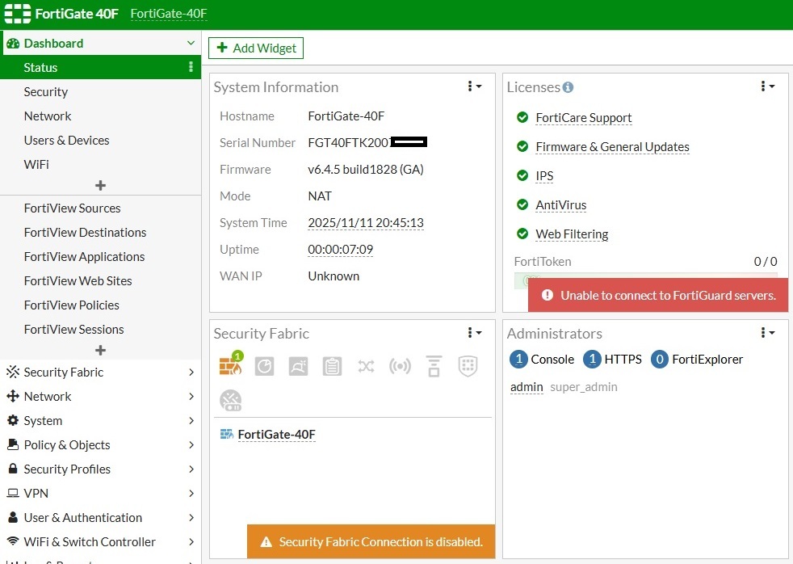Click the three-dot icon on Status menu item

pos(191,67)
